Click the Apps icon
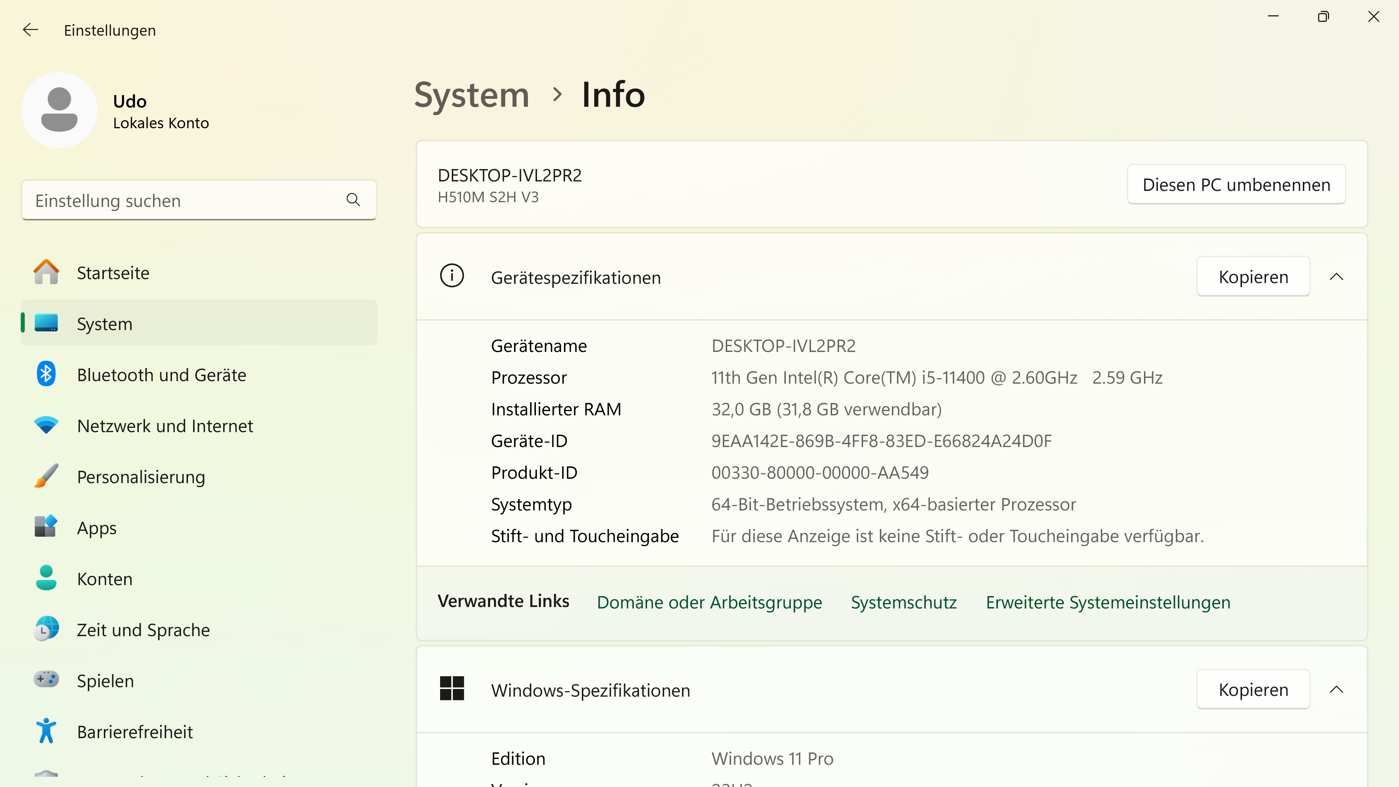The height and width of the screenshot is (787, 1399). pos(46,526)
